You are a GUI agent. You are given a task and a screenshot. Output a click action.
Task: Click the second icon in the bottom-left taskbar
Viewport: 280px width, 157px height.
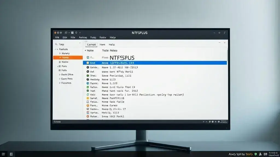point(11,154)
